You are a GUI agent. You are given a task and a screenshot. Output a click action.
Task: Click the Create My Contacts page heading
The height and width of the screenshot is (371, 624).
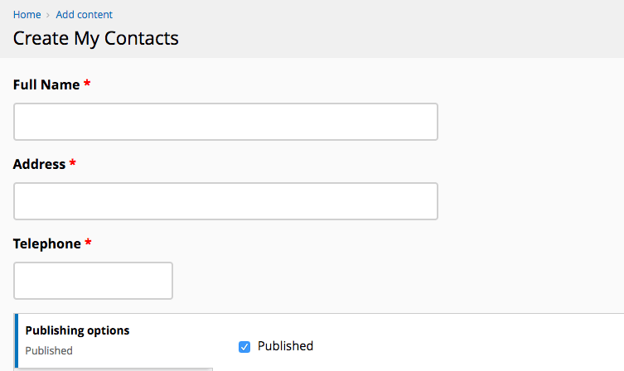[96, 39]
